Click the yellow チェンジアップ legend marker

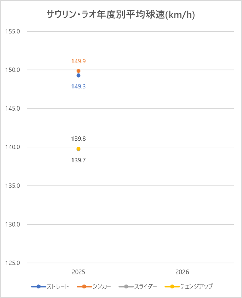click(172, 286)
